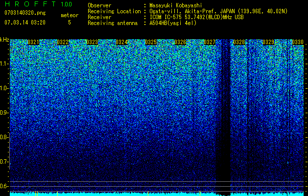Click observer name Masayuki Kobayashi
308x196 pixels.
point(175,5)
